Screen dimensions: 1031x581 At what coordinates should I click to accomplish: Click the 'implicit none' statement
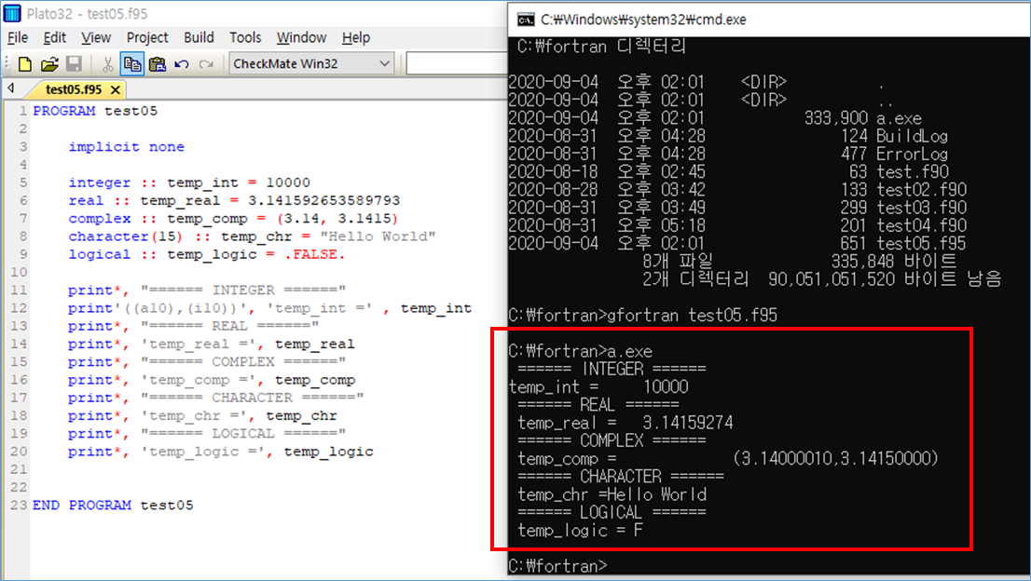[x=126, y=147]
